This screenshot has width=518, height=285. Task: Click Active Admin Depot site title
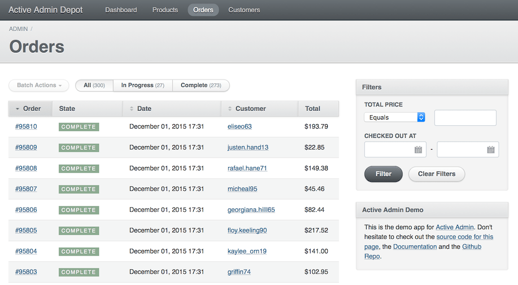pos(46,10)
